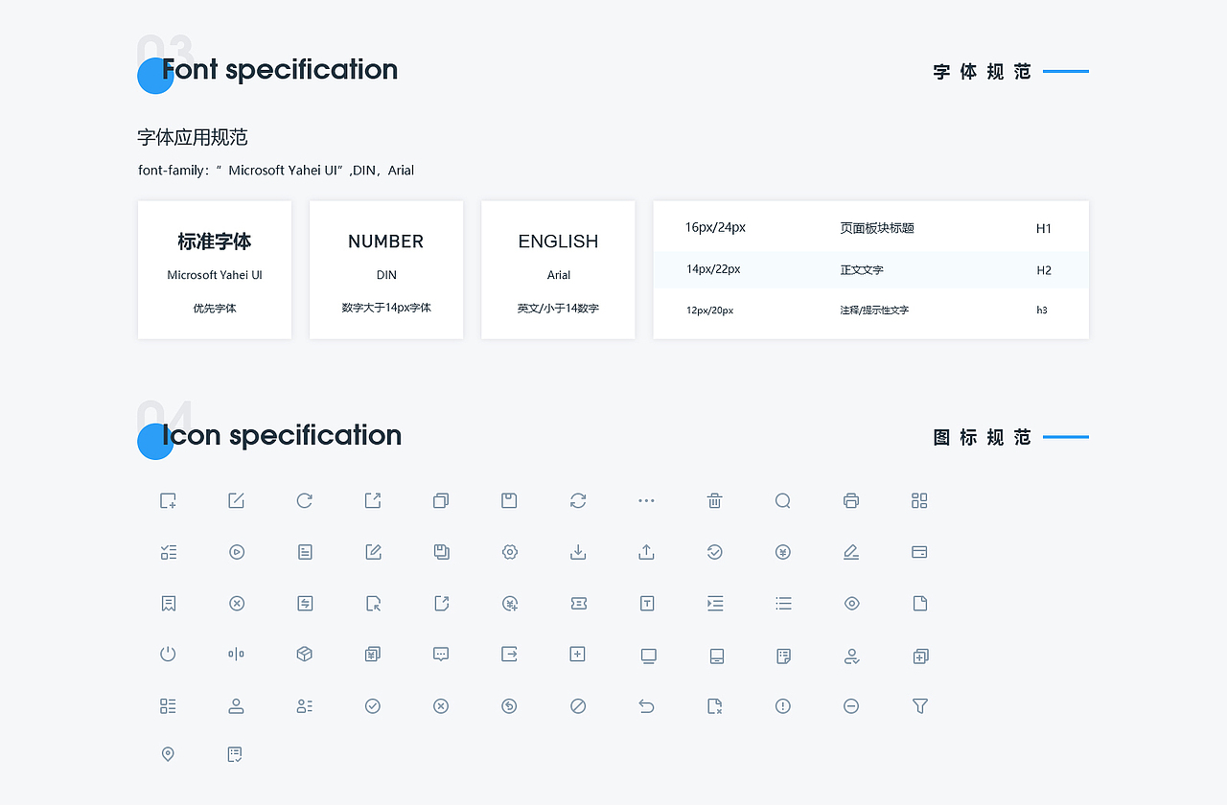
Task: Click the four-squares grid icon
Action: click(x=920, y=500)
